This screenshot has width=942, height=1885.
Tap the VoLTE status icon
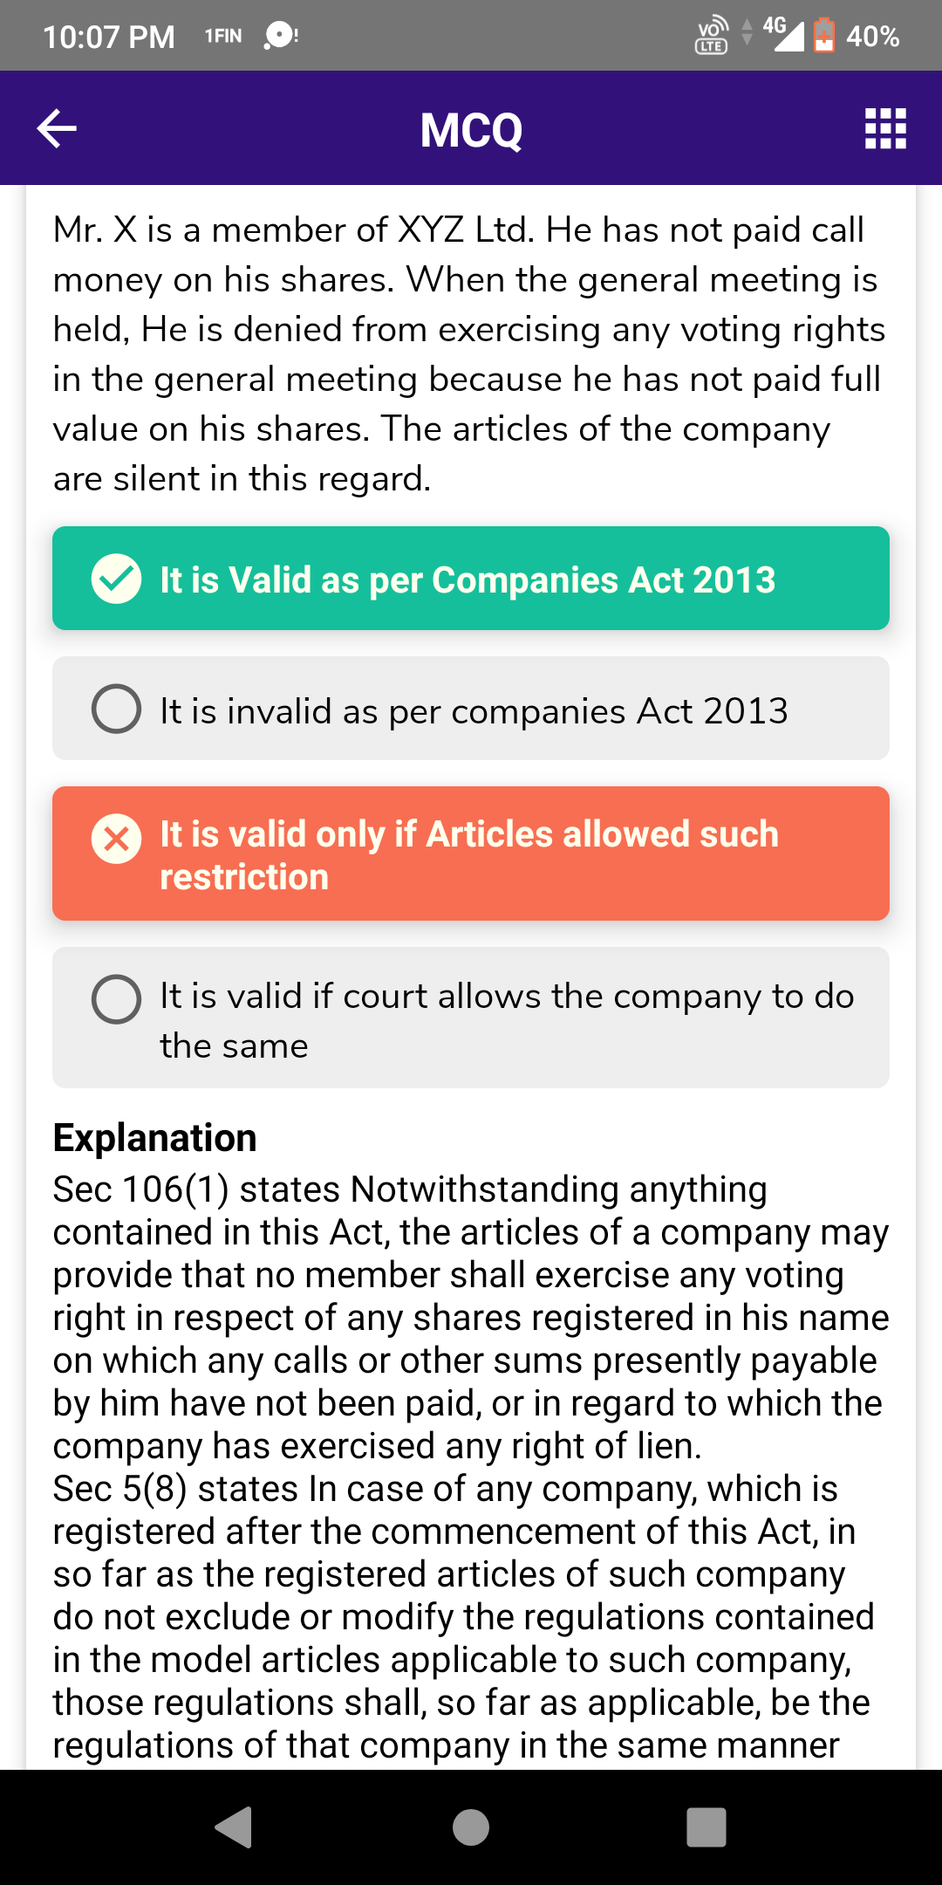coord(712,36)
